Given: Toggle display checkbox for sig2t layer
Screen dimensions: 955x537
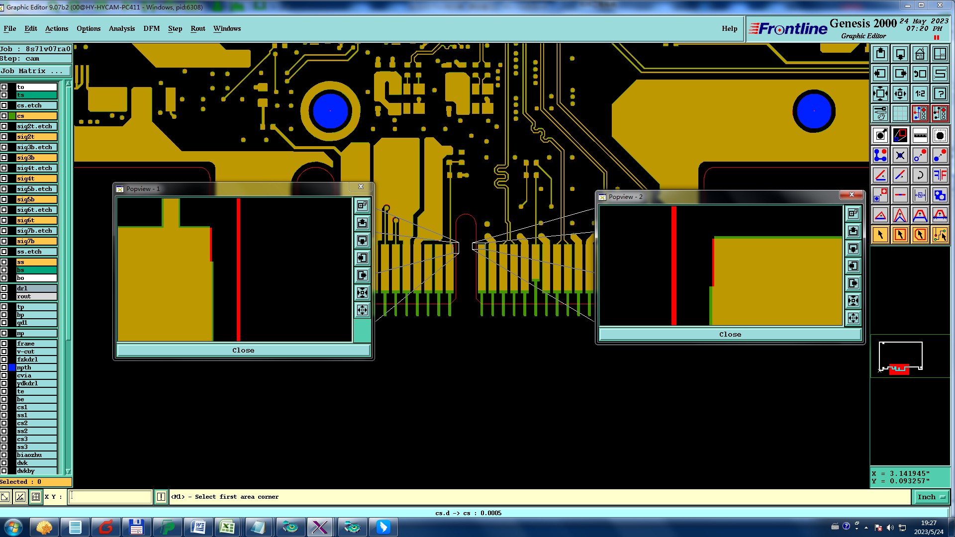Looking at the screenshot, I should (4, 137).
